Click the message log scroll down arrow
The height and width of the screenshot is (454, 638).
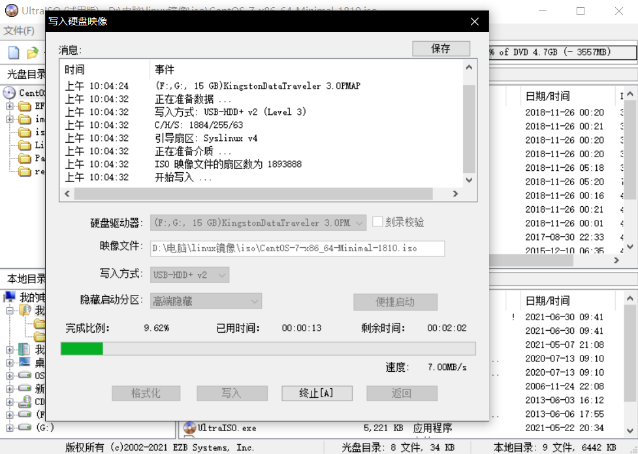coord(469,180)
